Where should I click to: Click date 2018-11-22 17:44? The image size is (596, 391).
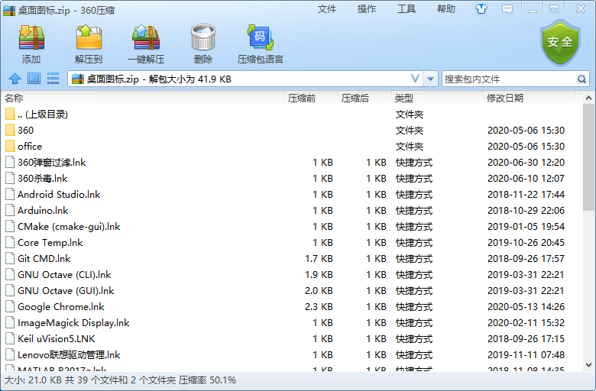pos(526,194)
